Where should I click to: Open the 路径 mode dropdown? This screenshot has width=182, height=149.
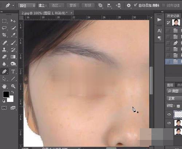click(27, 5)
